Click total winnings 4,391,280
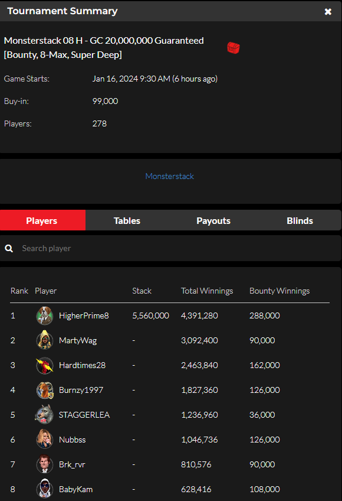This screenshot has width=342, height=501. pyautogui.click(x=199, y=315)
